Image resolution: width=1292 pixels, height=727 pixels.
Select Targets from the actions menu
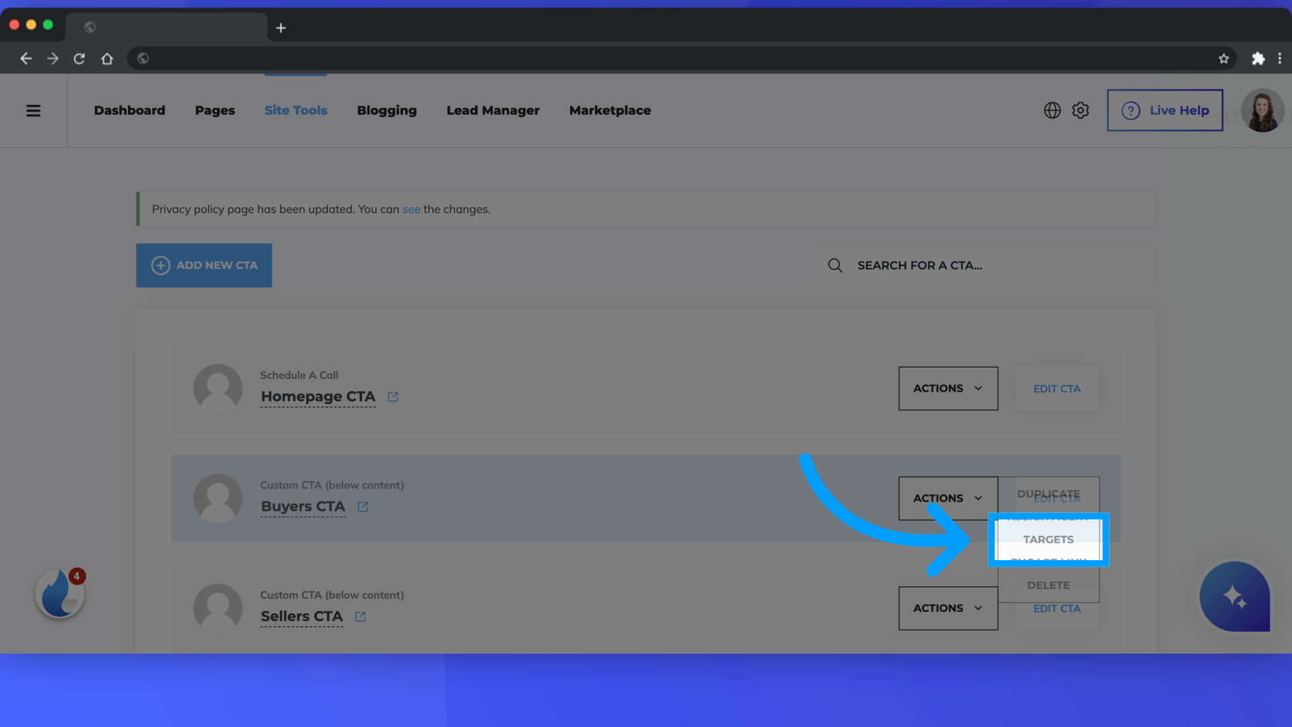[x=1048, y=539]
